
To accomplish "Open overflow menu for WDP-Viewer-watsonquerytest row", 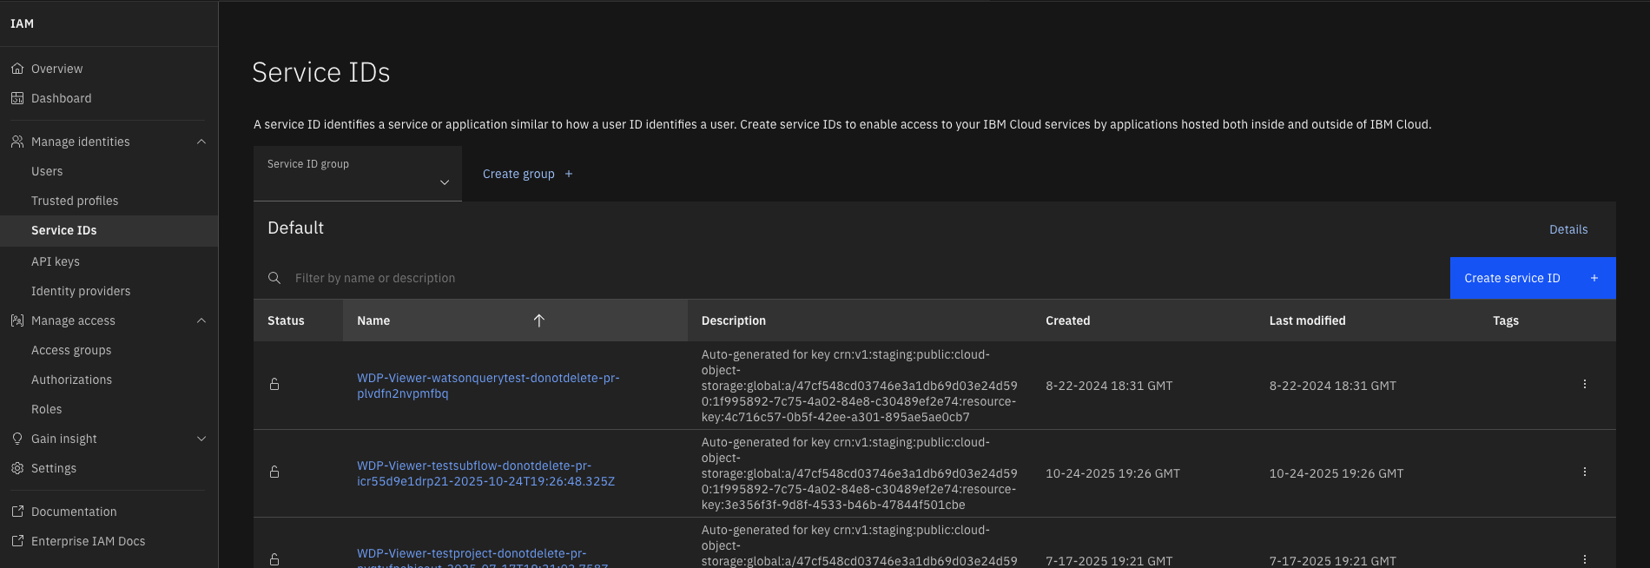I will [1584, 385].
